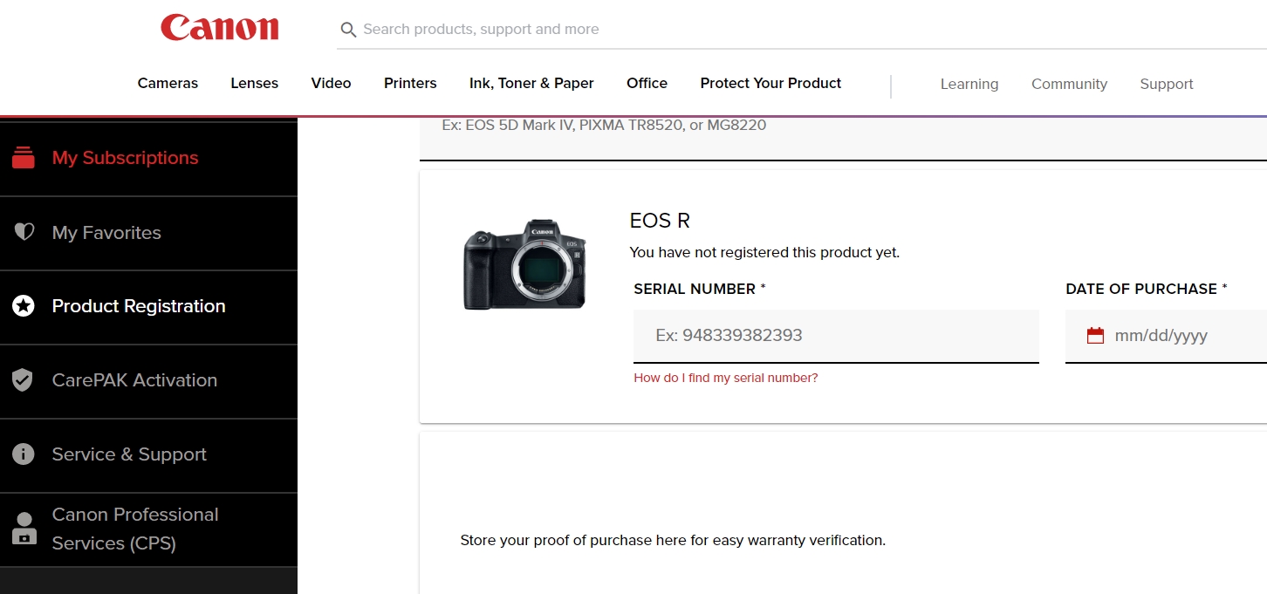Click the How do I find my serial number link

pyautogui.click(x=726, y=377)
